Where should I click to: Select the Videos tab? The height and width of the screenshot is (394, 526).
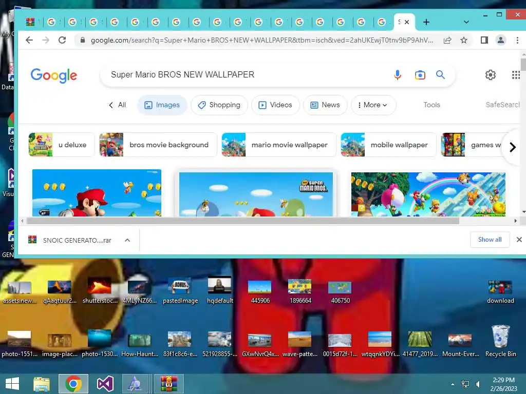click(x=275, y=105)
